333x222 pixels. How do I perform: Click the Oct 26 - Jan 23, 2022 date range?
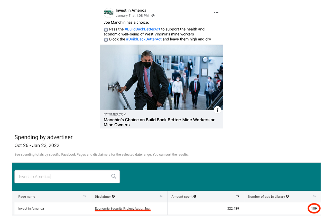(x=37, y=145)
